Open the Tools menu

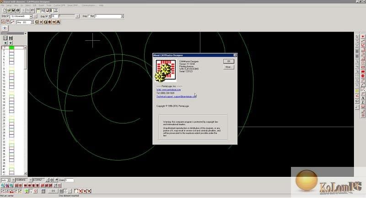[x=49, y=5]
